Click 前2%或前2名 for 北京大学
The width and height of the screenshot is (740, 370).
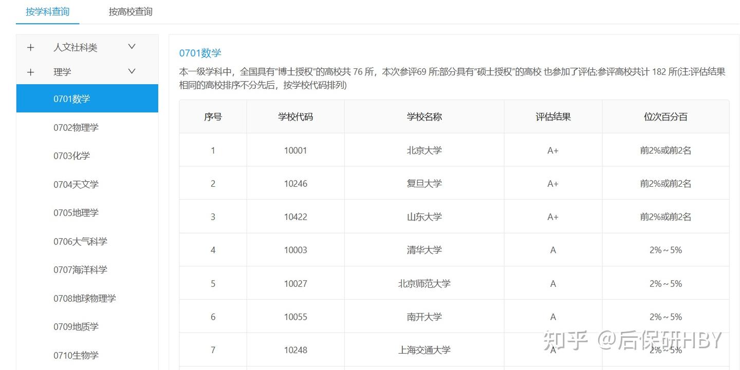pos(665,150)
